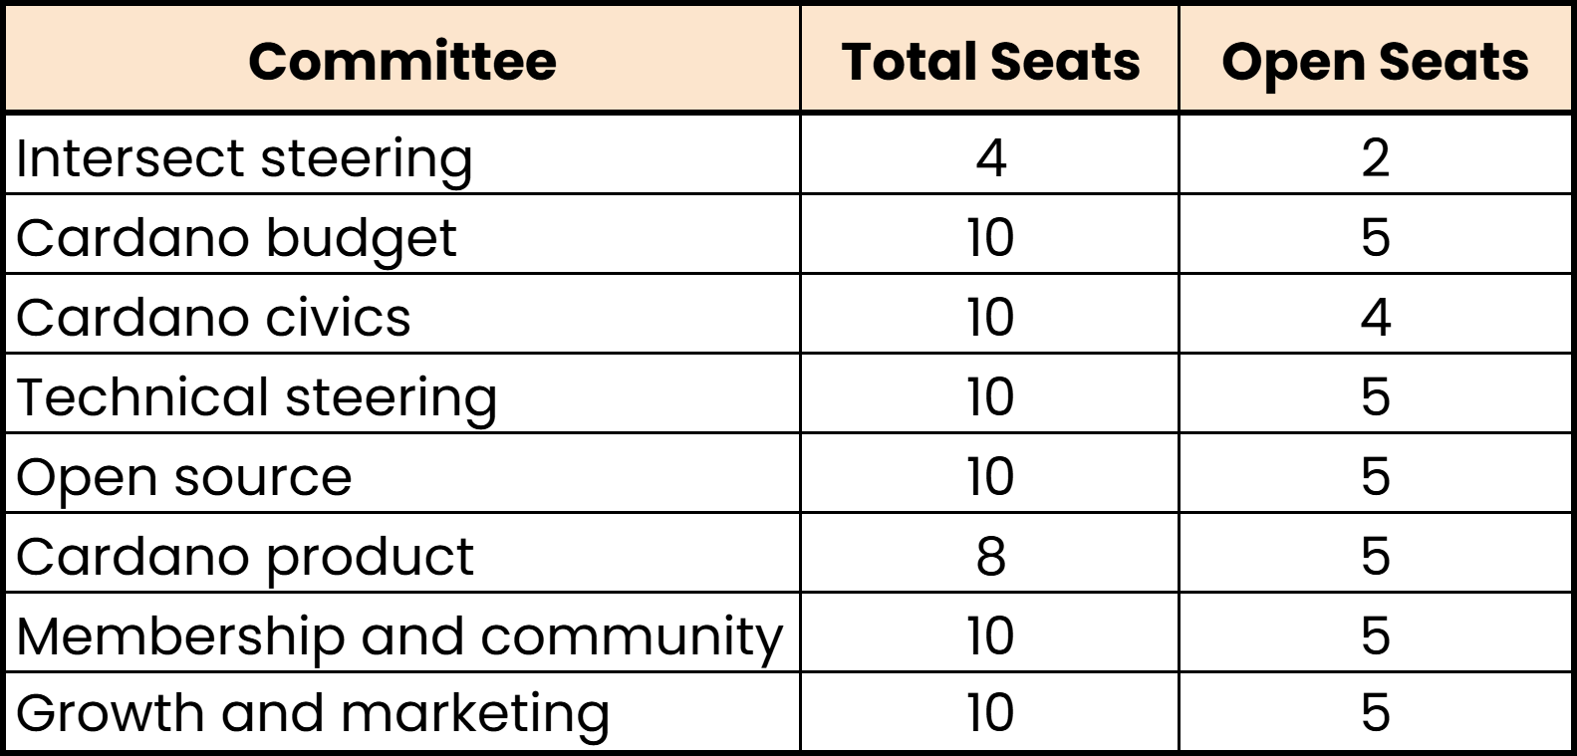Click Open Seats value for Cardano civics
Screen dimensions: 1577x756
tap(1375, 317)
